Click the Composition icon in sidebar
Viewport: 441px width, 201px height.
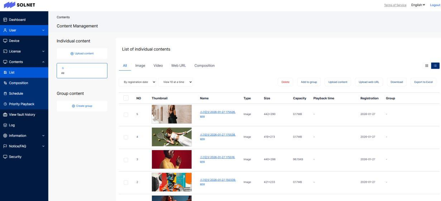5,83
